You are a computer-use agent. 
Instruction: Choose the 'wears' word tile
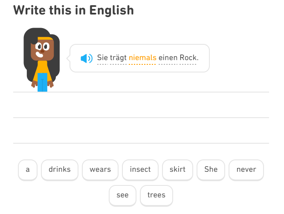[100, 170]
